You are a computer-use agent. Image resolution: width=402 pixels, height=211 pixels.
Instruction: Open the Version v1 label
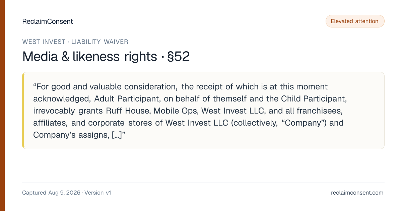click(97, 193)
